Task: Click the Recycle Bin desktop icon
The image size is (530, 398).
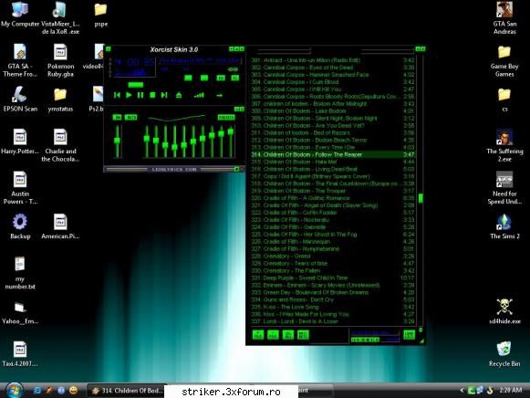Action: point(504,353)
